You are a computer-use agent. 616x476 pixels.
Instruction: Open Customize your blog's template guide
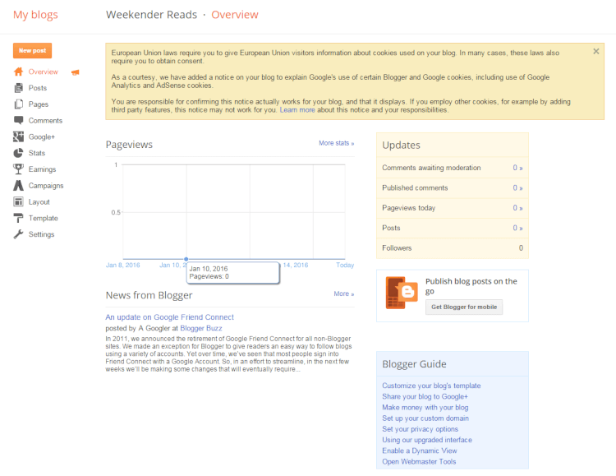coord(431,386)
